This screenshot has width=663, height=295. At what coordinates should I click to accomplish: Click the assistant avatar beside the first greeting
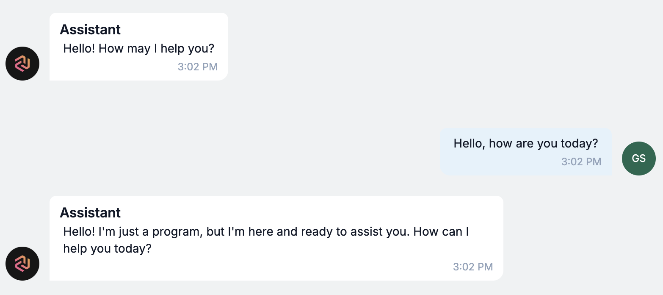click(x=22, y=64)
